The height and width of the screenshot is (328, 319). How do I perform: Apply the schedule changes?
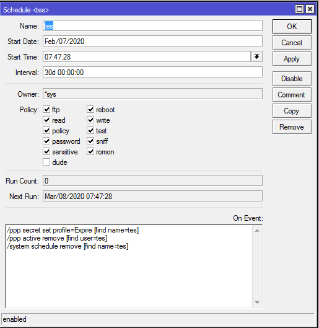pos(292,59)
